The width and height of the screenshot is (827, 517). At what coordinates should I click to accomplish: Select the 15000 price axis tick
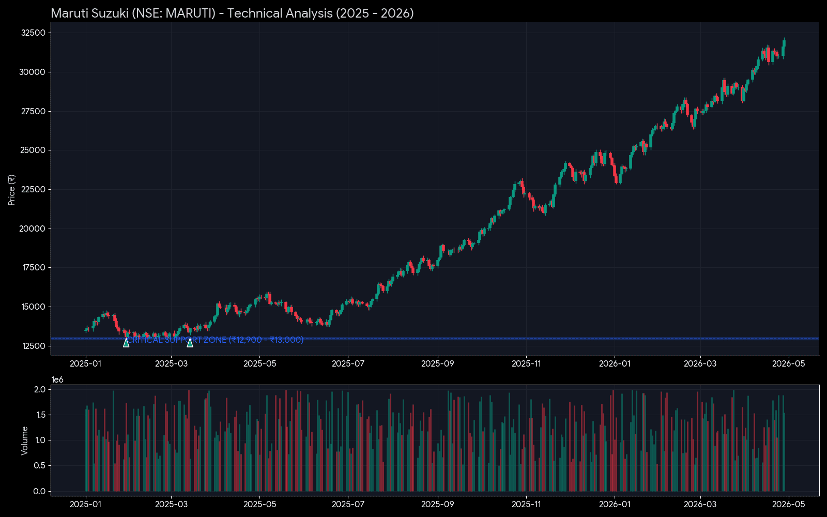click(x=33, y=307)
